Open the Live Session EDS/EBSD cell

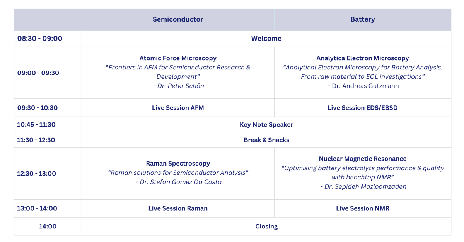click(x=362, y=108)
